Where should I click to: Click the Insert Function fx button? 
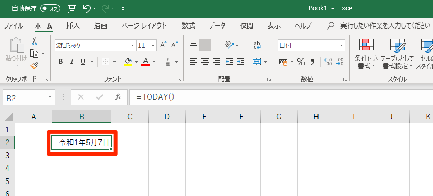[x=118, y=97]
